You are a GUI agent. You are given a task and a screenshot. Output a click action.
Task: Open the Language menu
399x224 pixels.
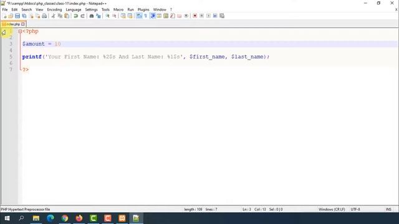(74, 10)
